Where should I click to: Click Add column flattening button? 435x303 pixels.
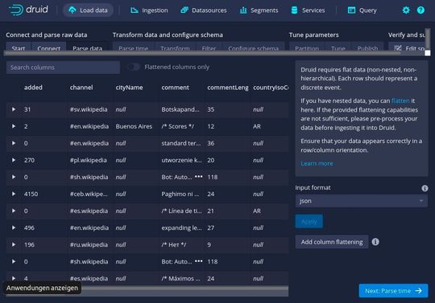332,242
